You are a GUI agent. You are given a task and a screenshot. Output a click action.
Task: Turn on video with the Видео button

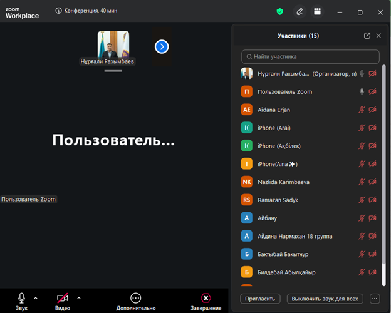tap(62, 298)
